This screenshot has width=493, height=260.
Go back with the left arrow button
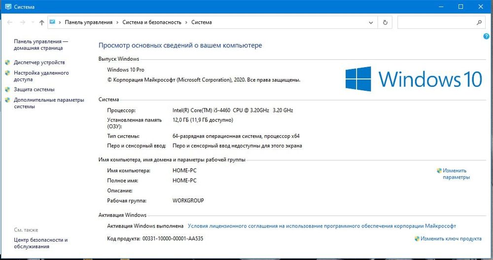point(10,22)
